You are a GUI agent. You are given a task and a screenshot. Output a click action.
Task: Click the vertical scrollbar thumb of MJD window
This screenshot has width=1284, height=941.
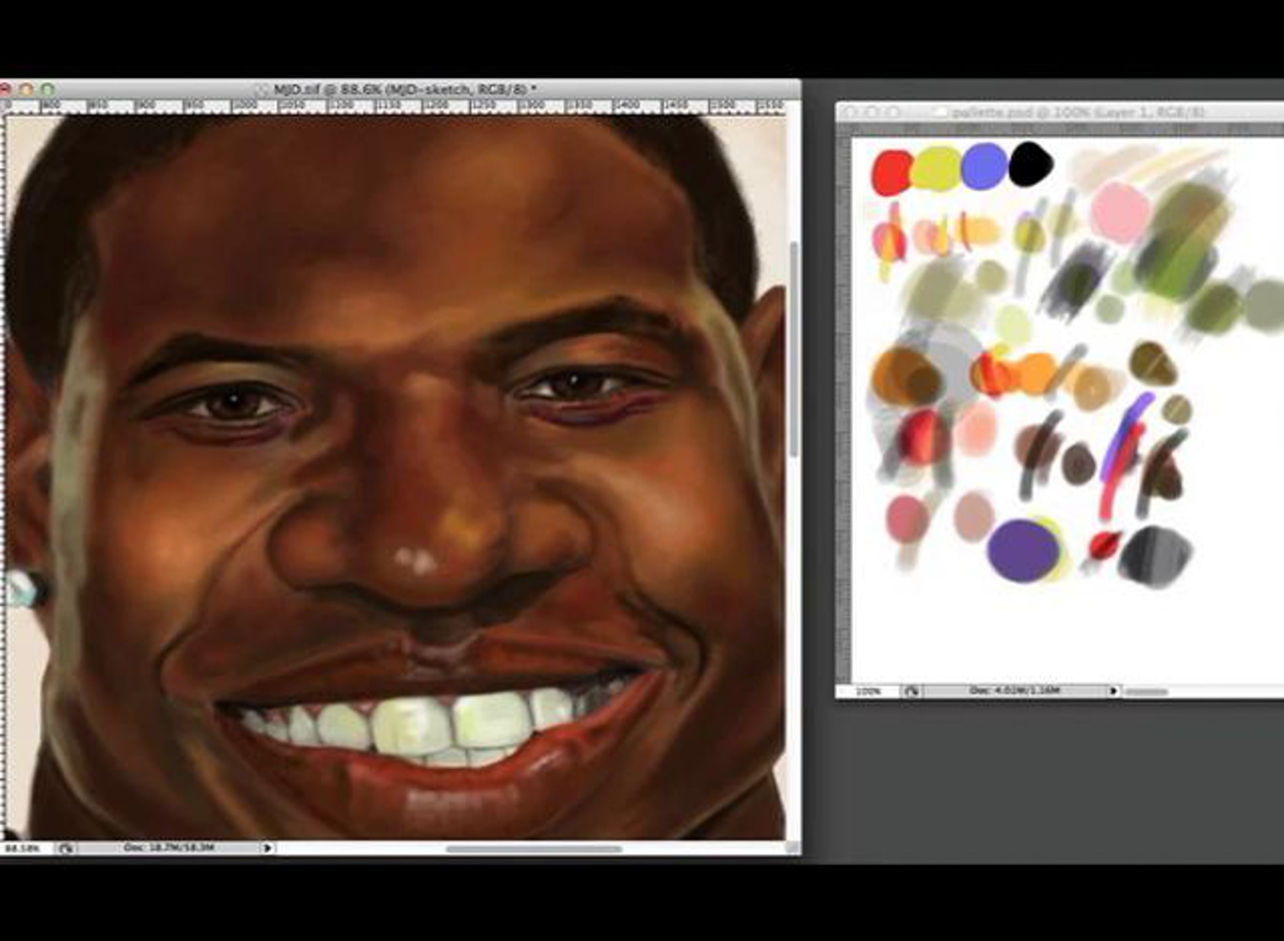tap(793, 348)
